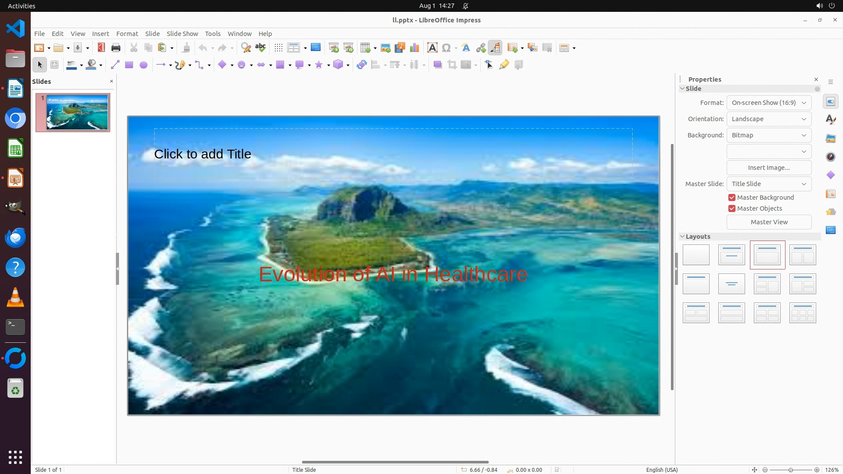Click the Insert Chart toolbar icon

coord(414,48)
